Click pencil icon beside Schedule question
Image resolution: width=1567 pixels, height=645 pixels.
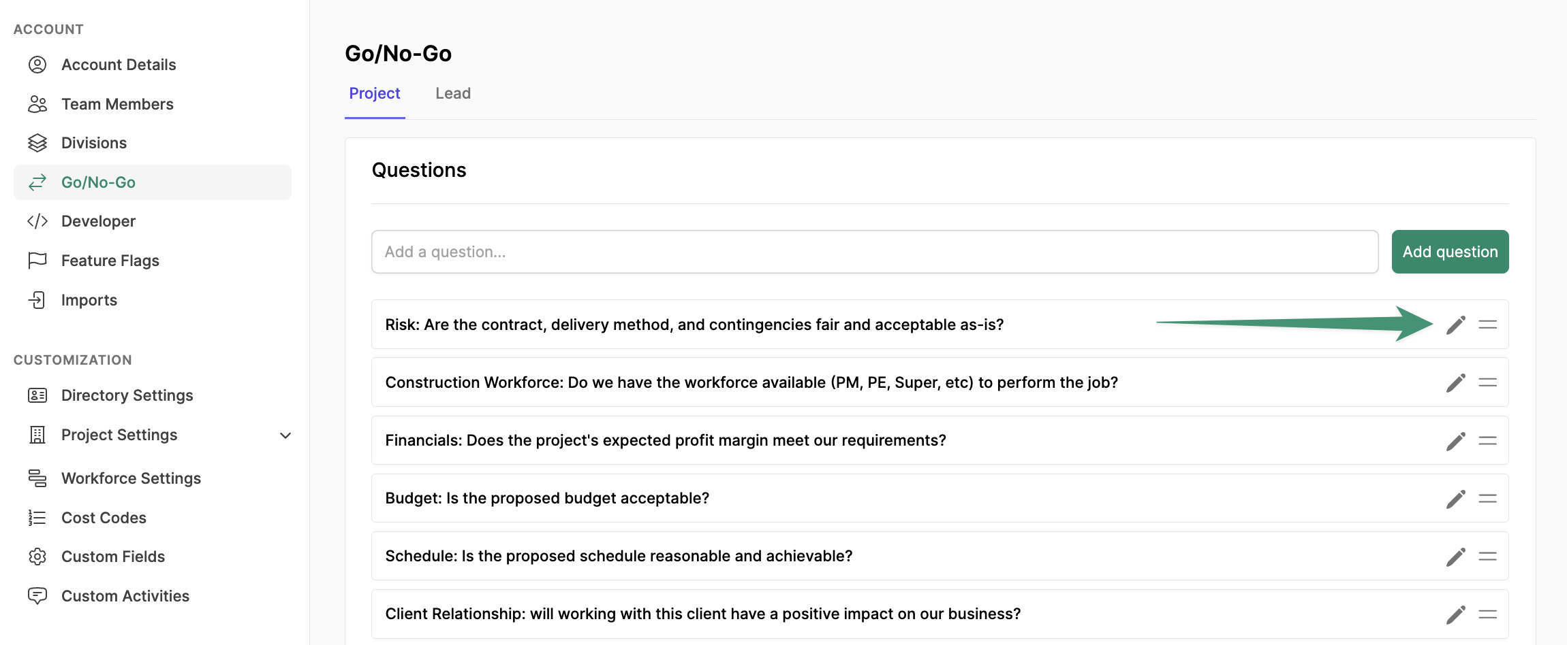point(1456,557)
